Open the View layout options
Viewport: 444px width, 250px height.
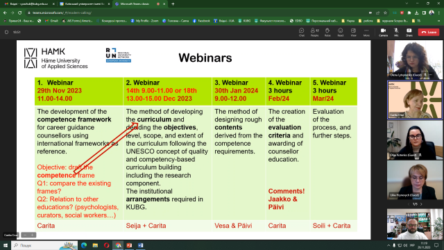(x=353, y=33)
